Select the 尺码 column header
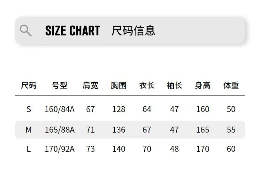Viewport: 258px width, 171px height. pyautogui.click(x=28, y=86)
